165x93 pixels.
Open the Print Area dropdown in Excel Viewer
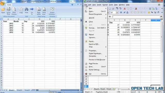click(44, 11)
